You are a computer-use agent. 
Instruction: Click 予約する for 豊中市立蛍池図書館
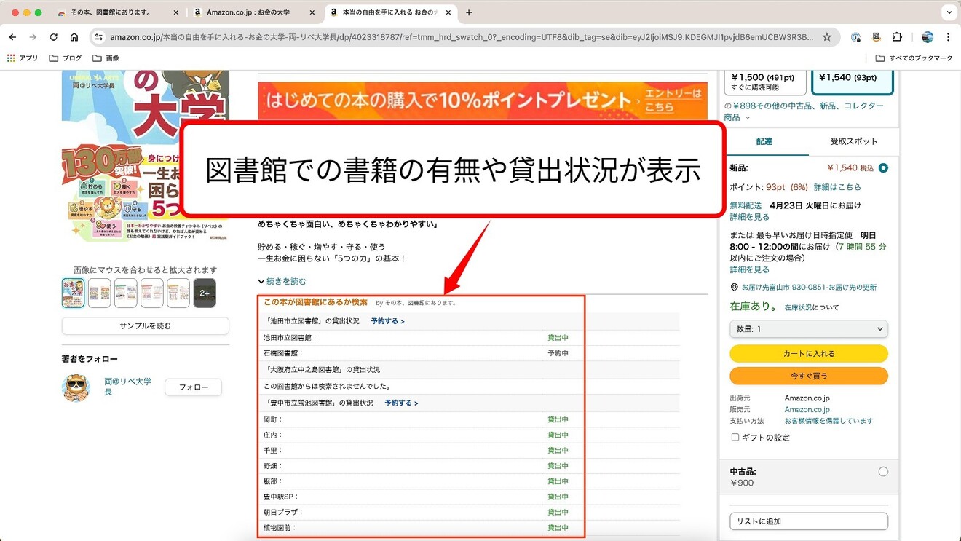[401, 403]
